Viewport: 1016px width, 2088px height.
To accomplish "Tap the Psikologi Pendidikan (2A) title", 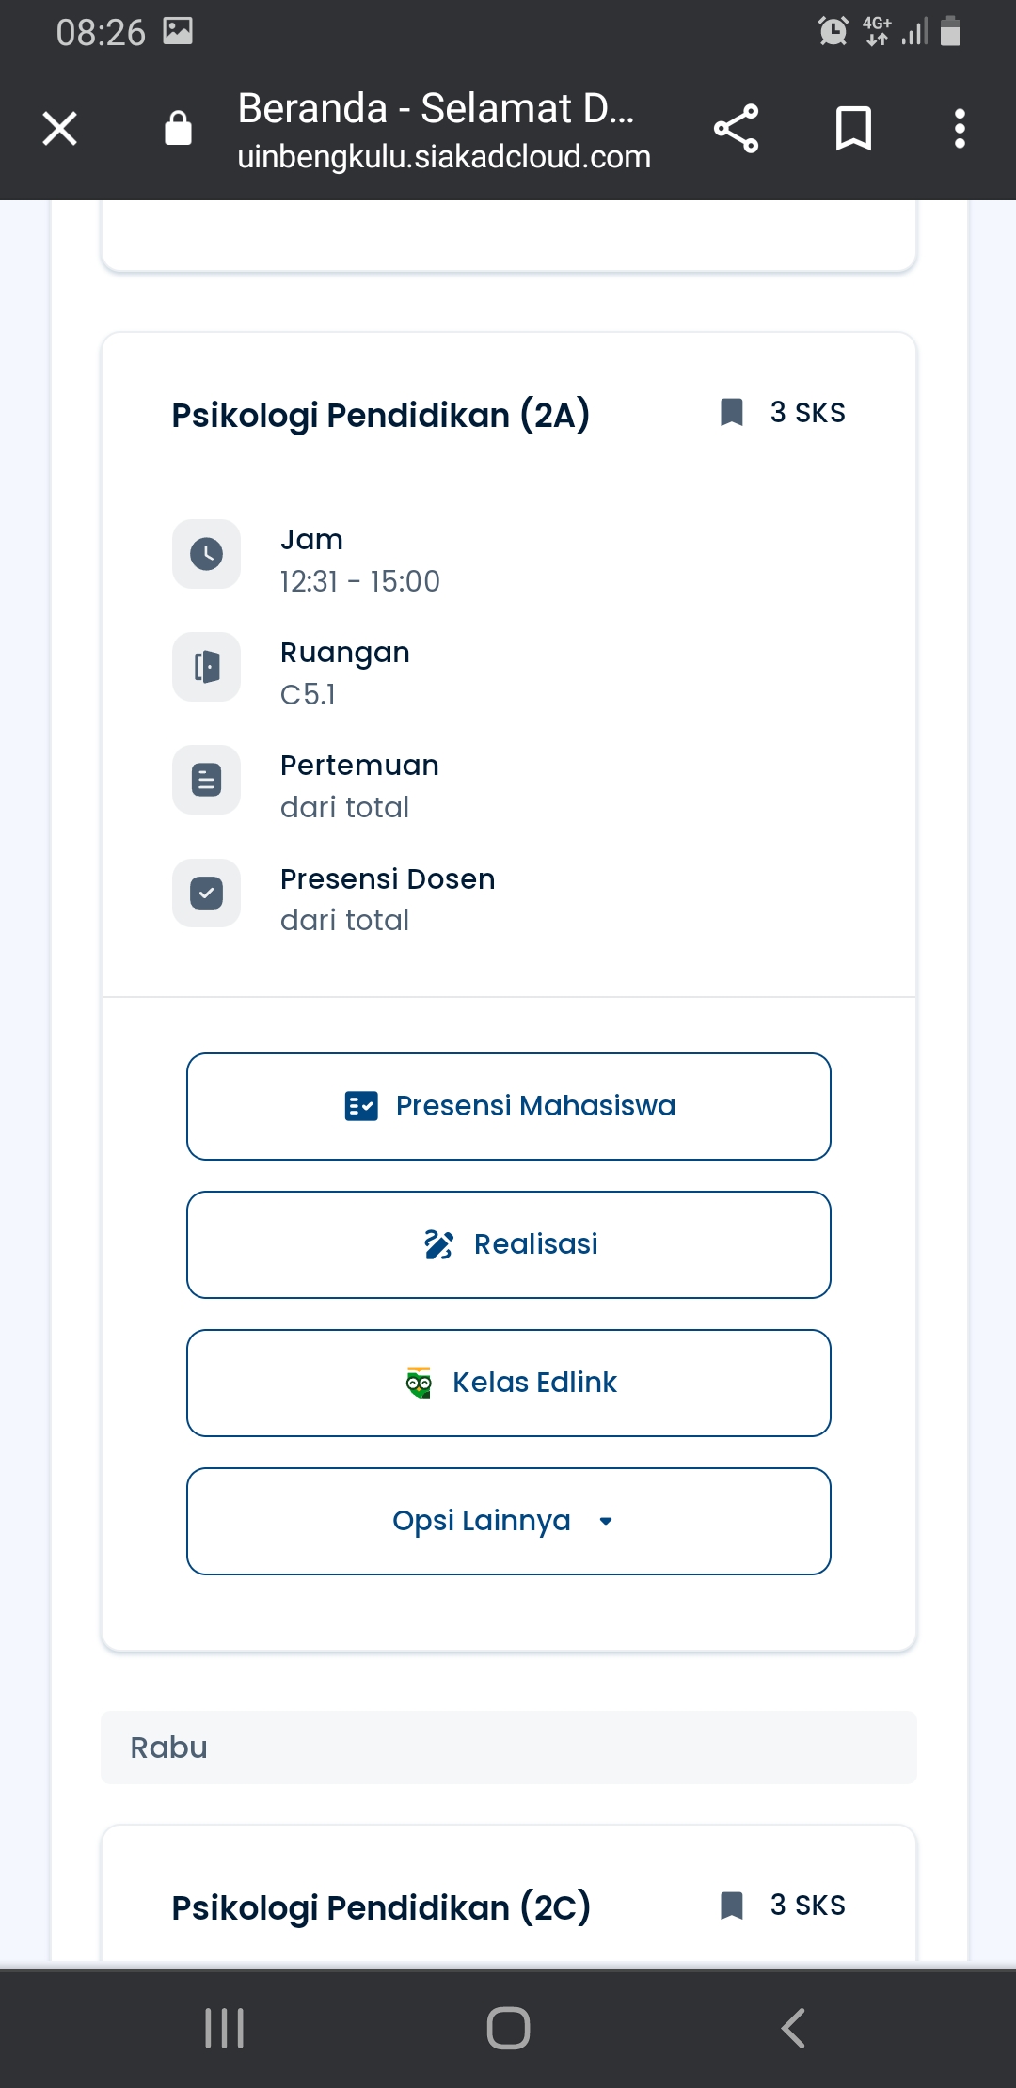I will pyautogui.click(x=380, y=415).
